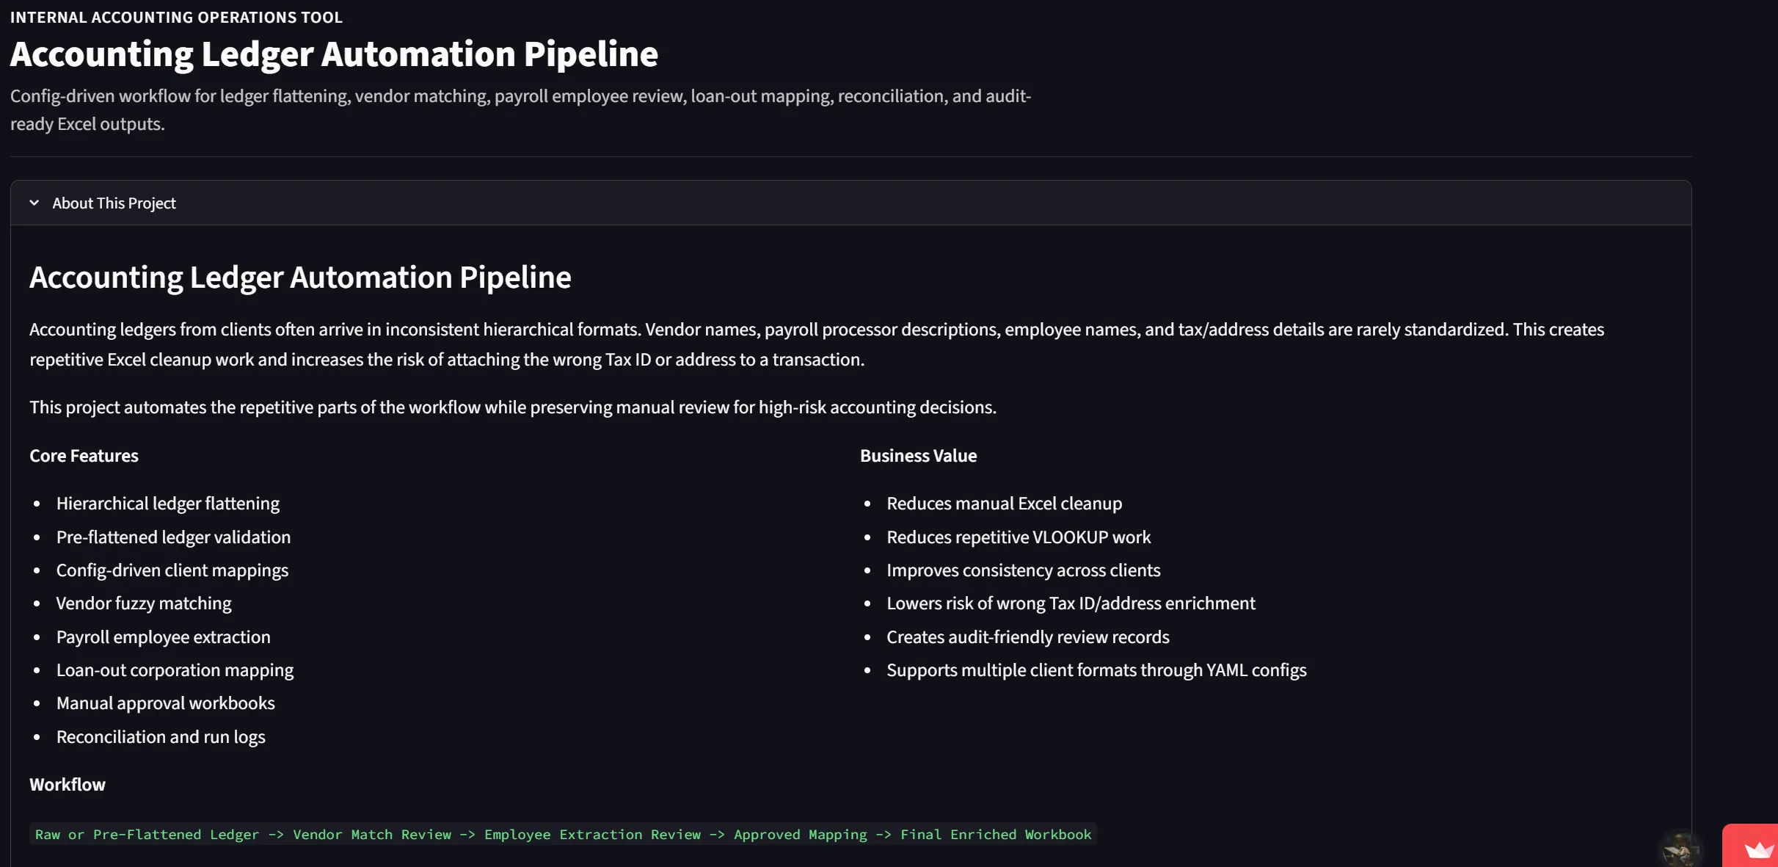The width and height of the screenshot is (1778, 867).
Task: Click 'Supports multiple client formats through YAML configs'
Action: pyautogui.click(x=1097, y=670)
